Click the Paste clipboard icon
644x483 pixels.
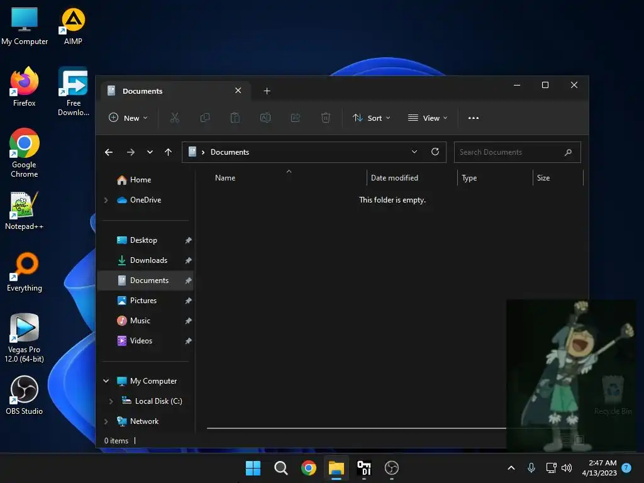point(235,118)
